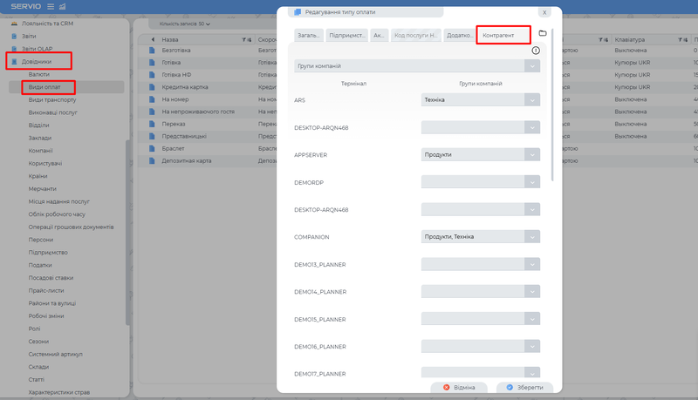Screen dimensions: 698x400
Task: Click the info icon above Групи компаній
Action: click(536, 51)
